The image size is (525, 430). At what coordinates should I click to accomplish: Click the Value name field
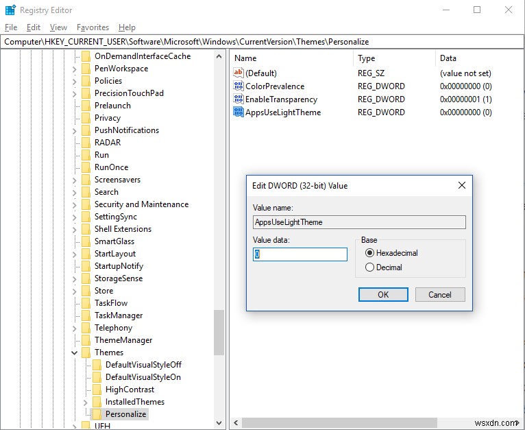pyautogui.click(x=359, y=222)
